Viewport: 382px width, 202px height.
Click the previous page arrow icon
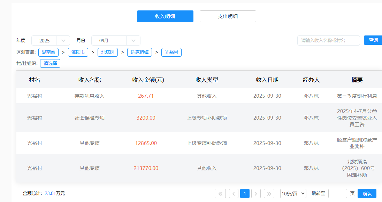click(234, 194)
